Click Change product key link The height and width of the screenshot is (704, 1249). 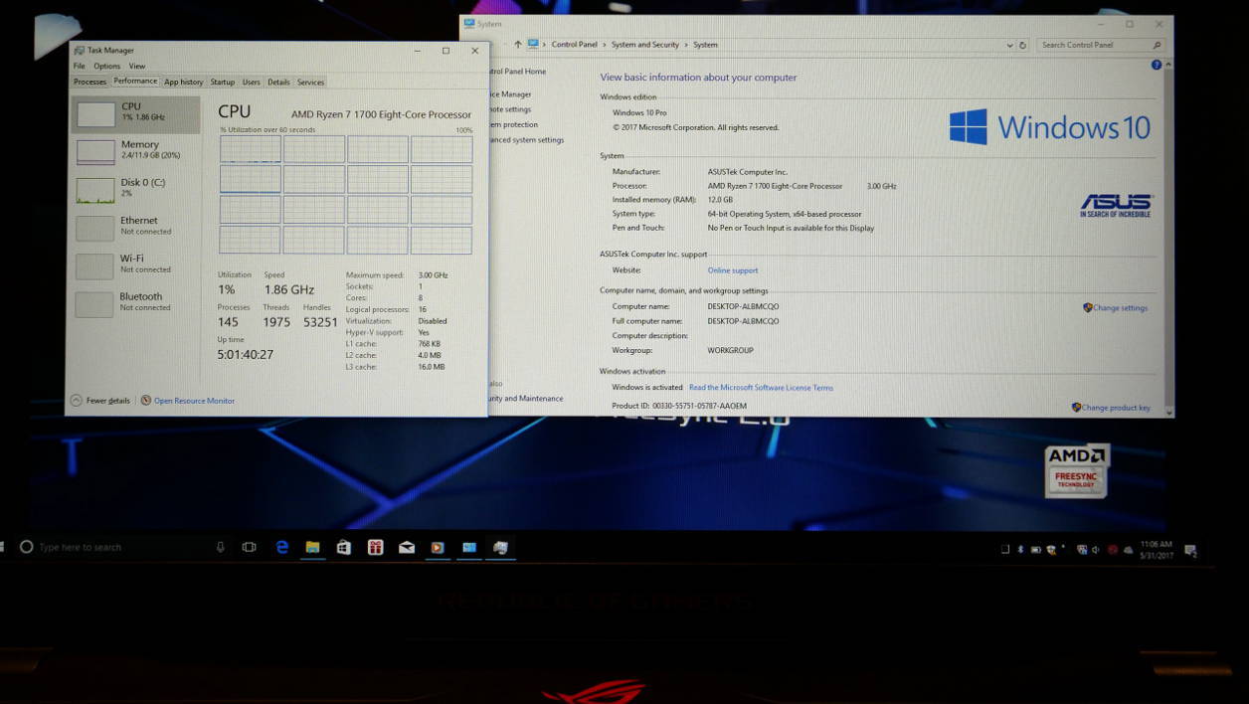click(x=1116, y=408)
